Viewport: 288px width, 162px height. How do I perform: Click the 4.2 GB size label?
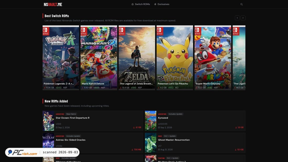coord(163,88)
